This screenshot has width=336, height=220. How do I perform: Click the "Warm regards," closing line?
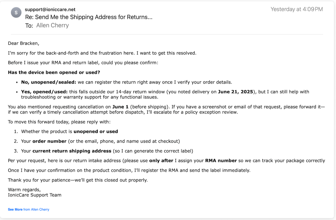[24, 190]
